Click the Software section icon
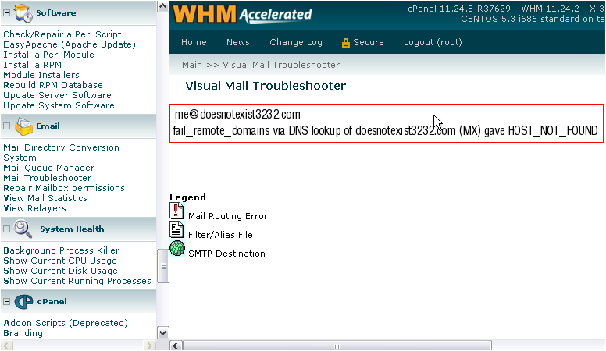Screen dimensions: 606x351 23,12
